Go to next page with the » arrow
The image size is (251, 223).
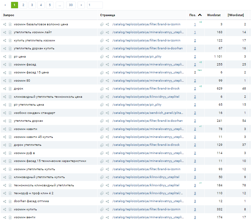click(x=81, y=5)
